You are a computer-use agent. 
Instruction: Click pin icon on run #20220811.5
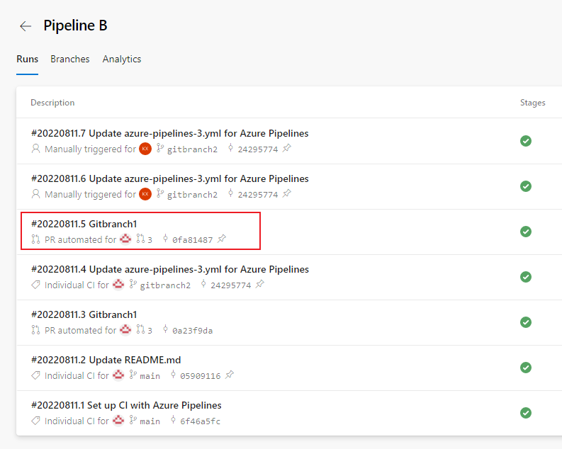coord(222,239)
